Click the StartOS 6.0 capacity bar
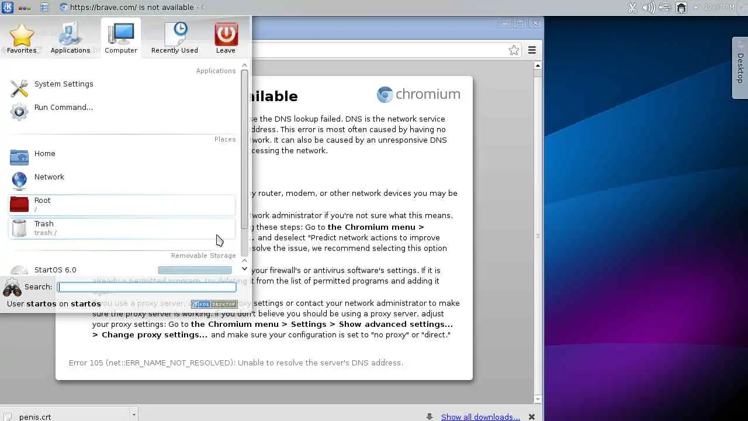748x421 pixels. [x=195, y=270]
